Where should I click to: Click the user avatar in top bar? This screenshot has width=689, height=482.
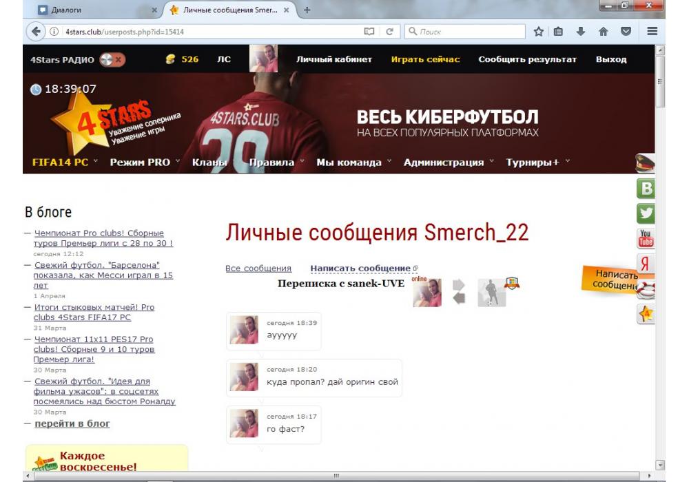[x=263, y=59]
